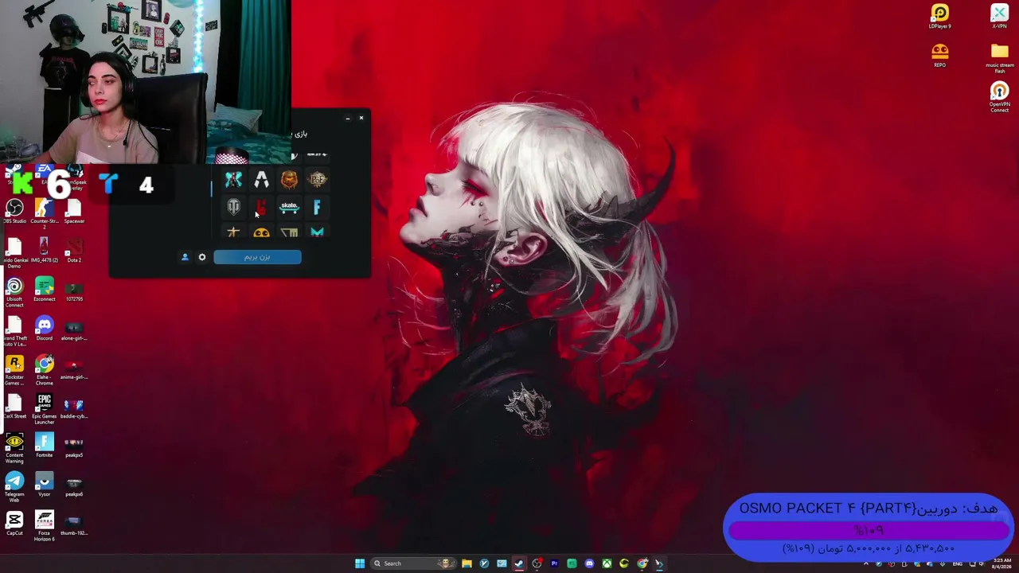The height and width of the screenshot is (573, 1019).
Task: Select the IMG_4478 (2) desktop file
Action: 44,251
